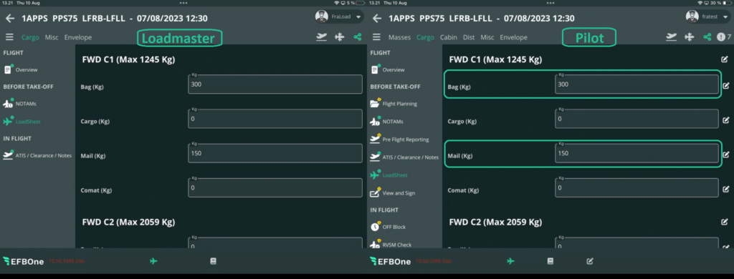Click takeoff plane icon in Loadmaster toolbar
The image size is (734, 279).
321,37
